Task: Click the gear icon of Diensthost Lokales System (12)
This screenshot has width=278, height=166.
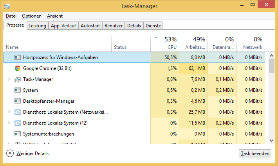Action: pyautogui.click(x=18, y=123)
